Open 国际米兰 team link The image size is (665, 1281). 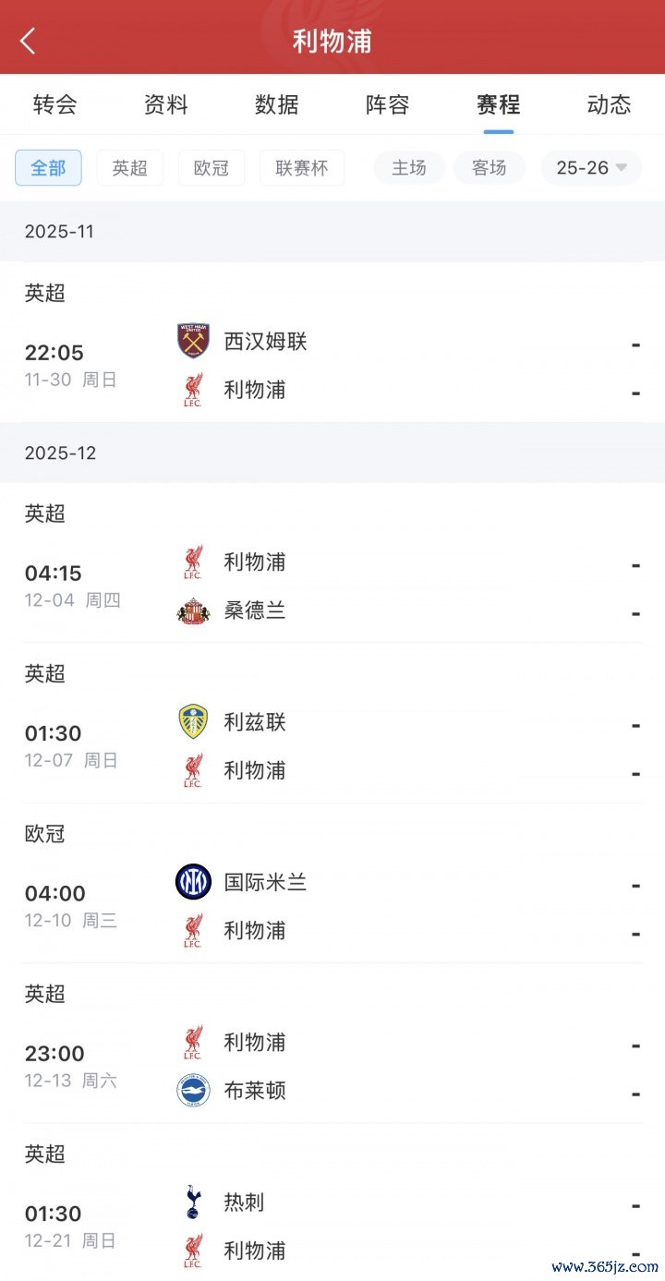click(265, 882)
